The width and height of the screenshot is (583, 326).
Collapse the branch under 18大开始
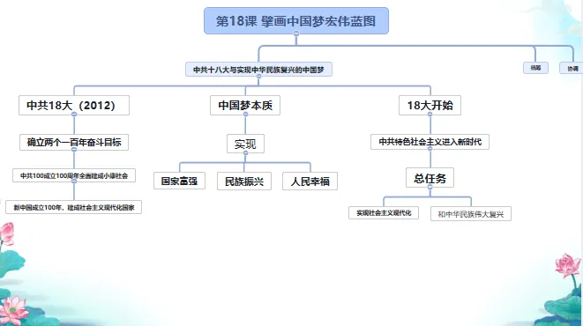coord(430,115)
